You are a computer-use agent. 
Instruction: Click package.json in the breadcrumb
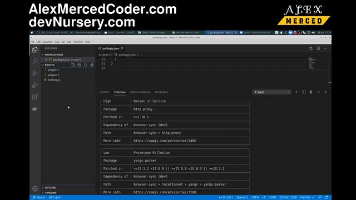[127, 54]
